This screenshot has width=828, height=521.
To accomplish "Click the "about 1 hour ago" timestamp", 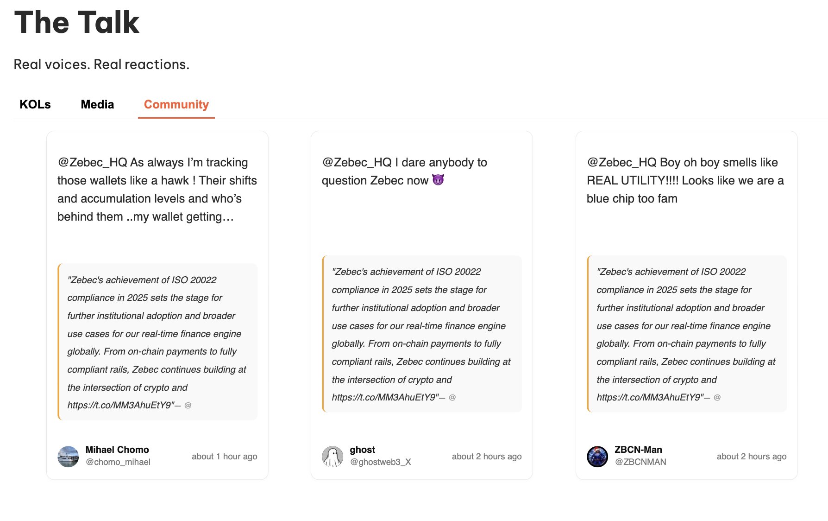I will coord(225,457).
